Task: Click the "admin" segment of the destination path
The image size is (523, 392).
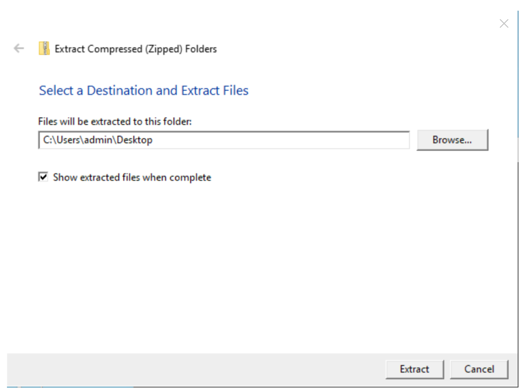Action: tap(98, 140)
